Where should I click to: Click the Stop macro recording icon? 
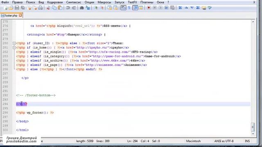click(155, 8)
